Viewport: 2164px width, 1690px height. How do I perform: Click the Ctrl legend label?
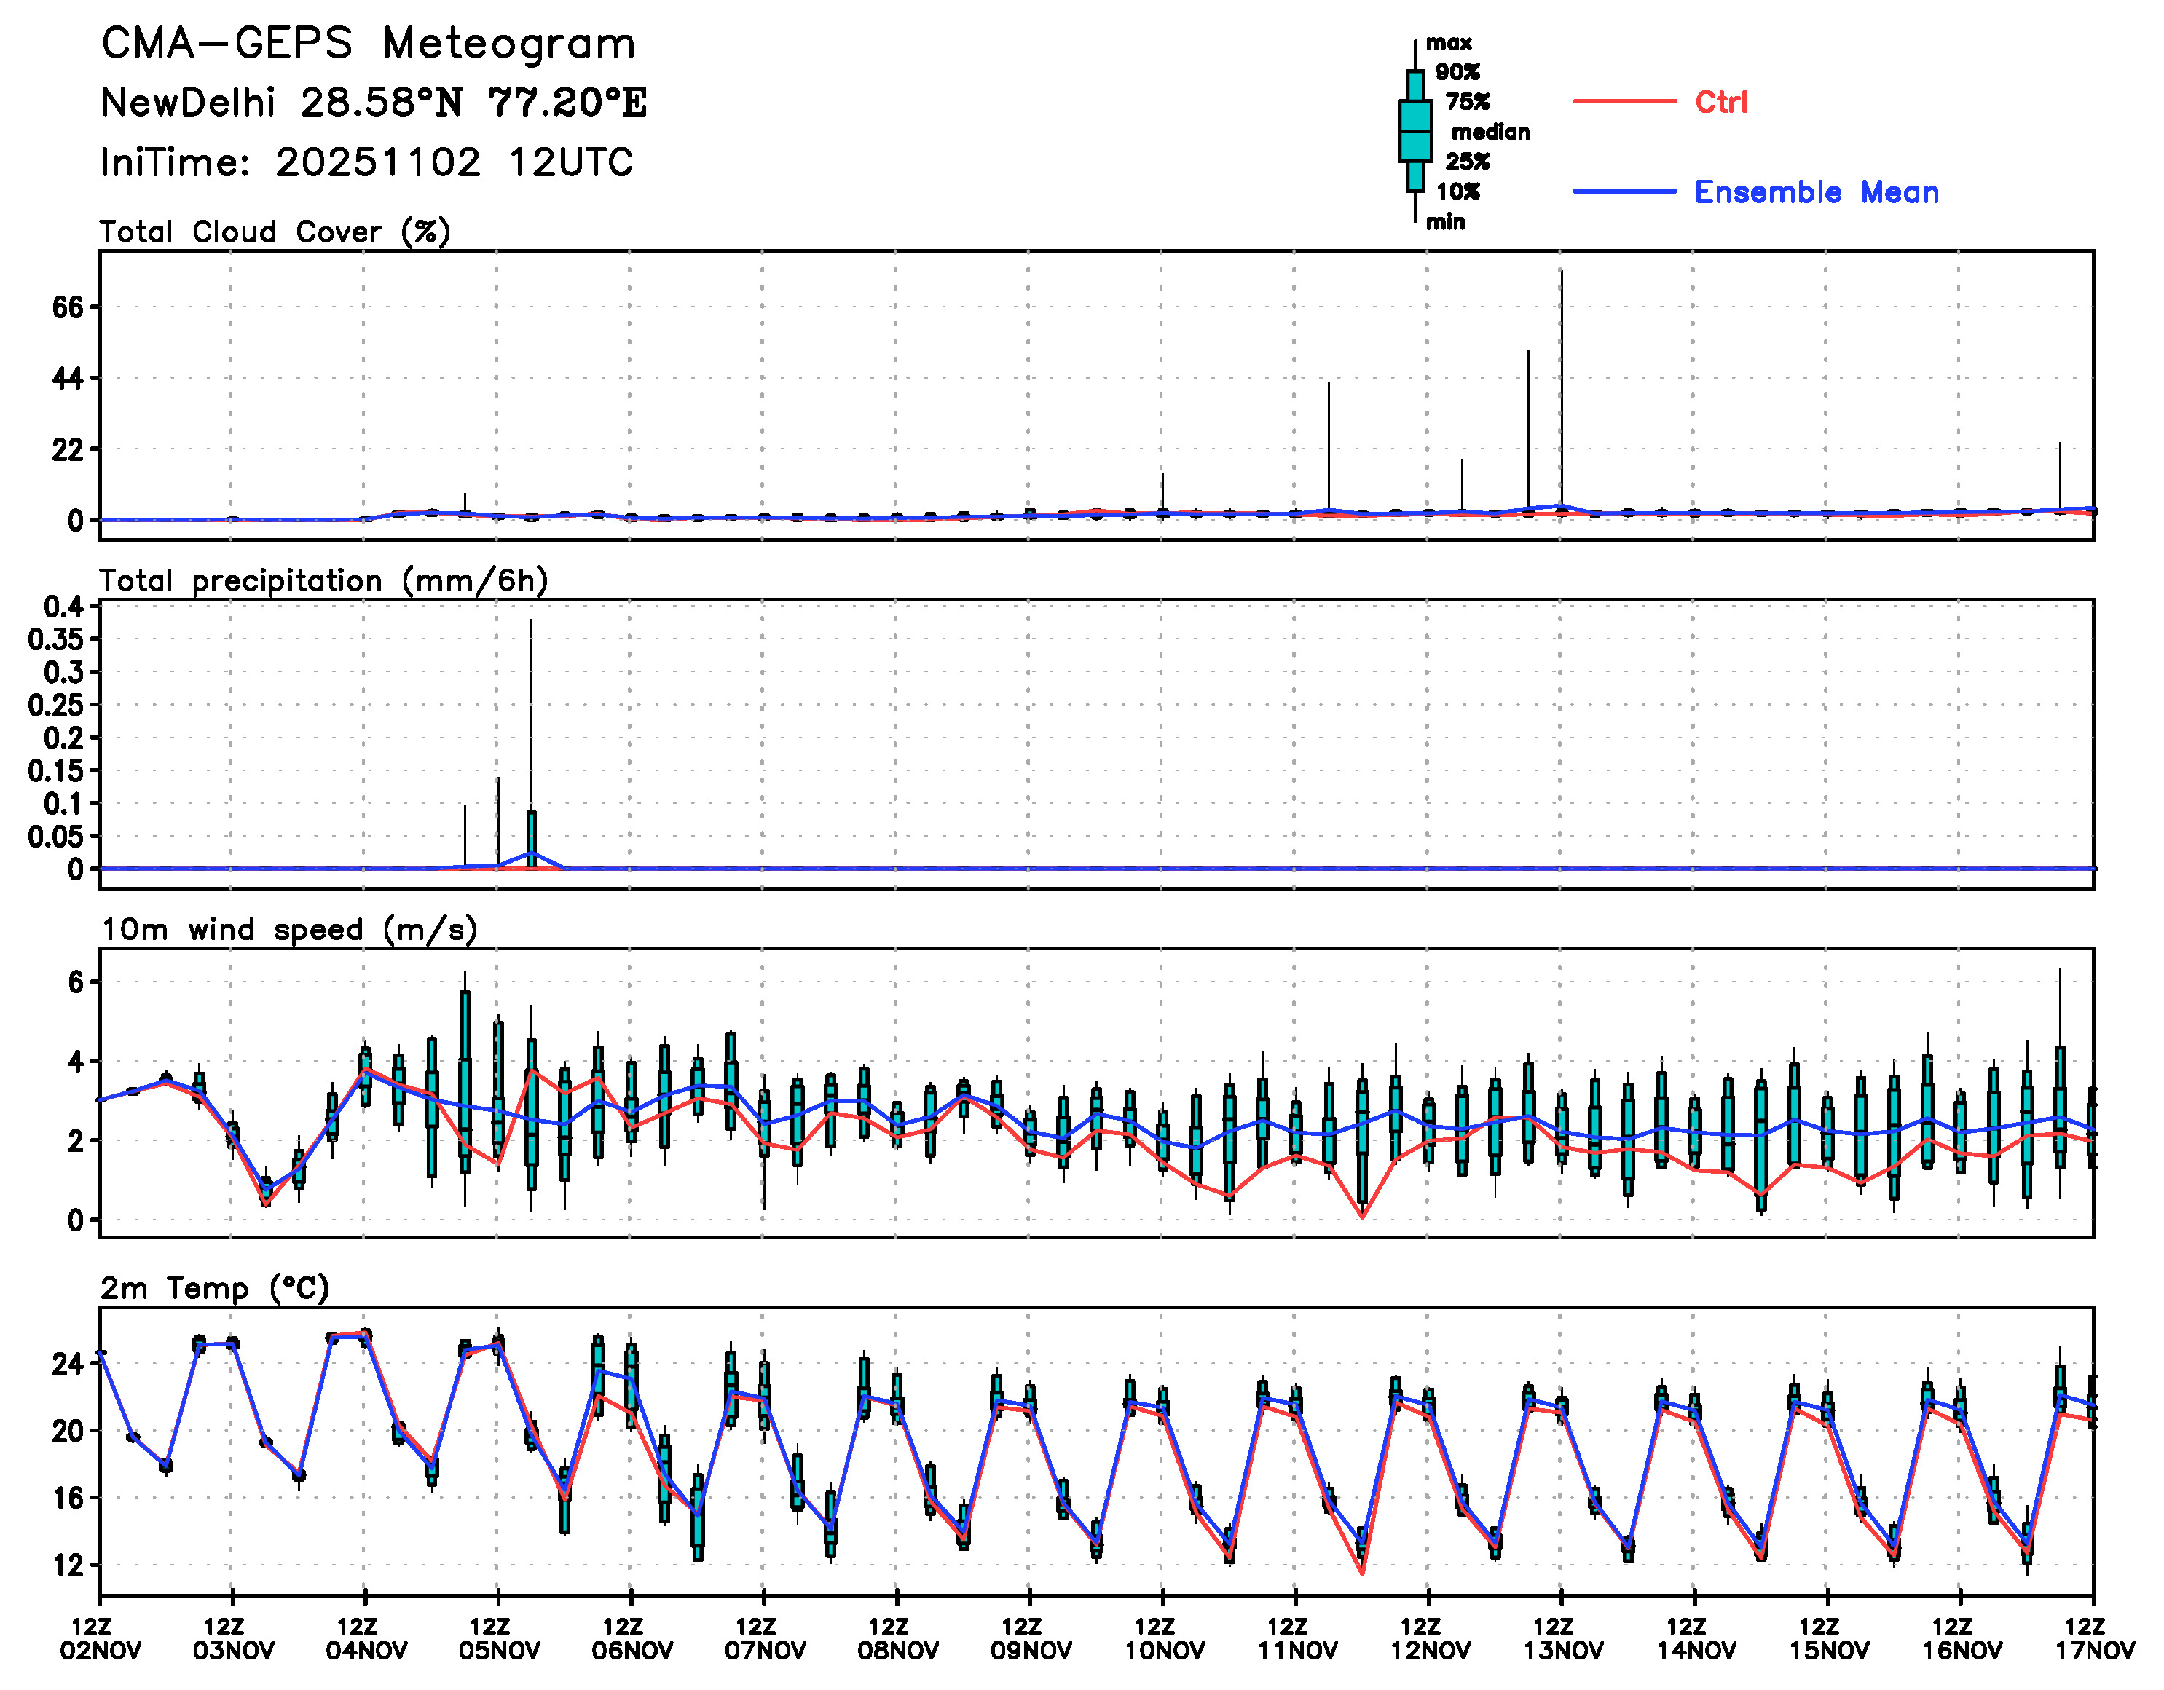coord(1721,101)
